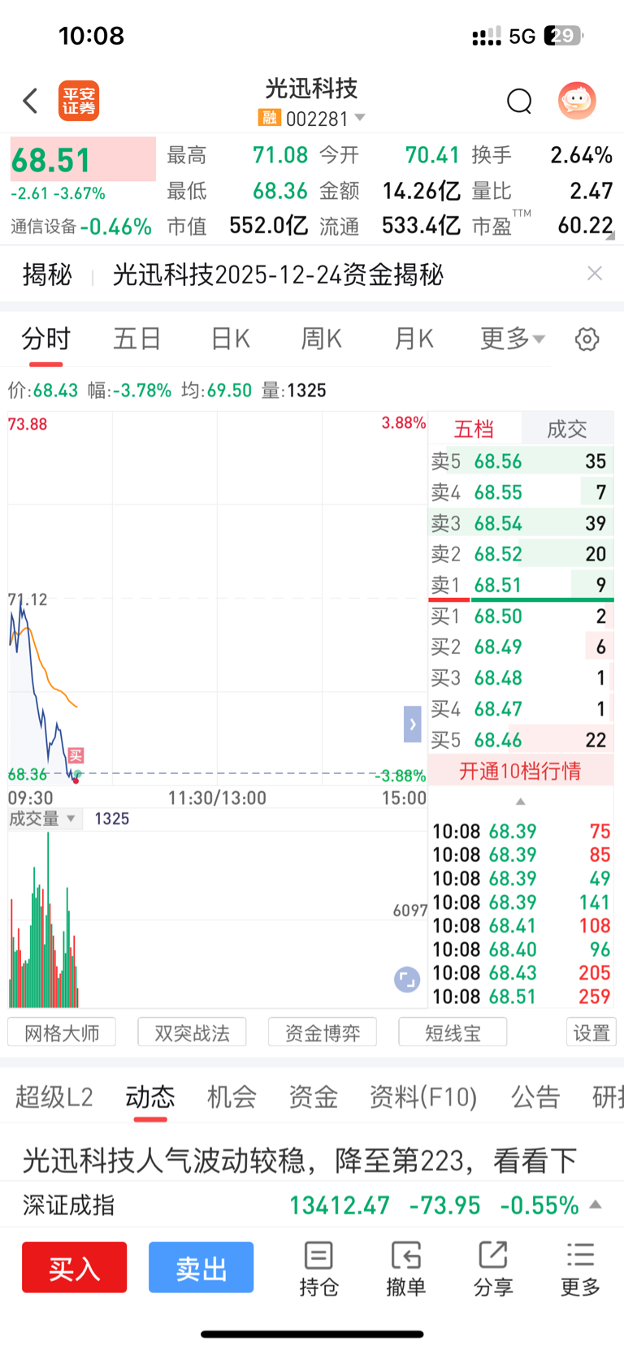
Task: Tap the 设置 indicator settings button
Action: 591,1032
